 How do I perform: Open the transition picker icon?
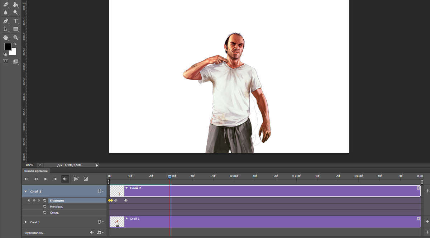pyautogui.click(x=86, y=179)
